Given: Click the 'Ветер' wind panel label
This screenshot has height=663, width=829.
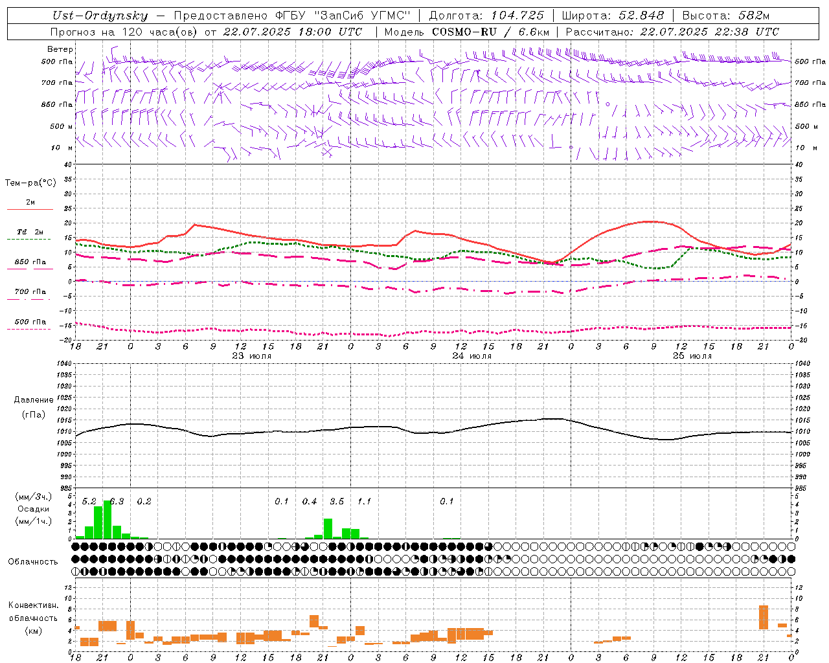Looking at the screenshot, I should 60,49.
